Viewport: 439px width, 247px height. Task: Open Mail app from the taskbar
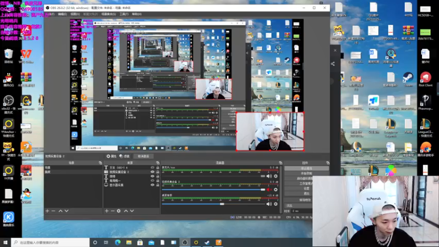click(x=151, y=243)
